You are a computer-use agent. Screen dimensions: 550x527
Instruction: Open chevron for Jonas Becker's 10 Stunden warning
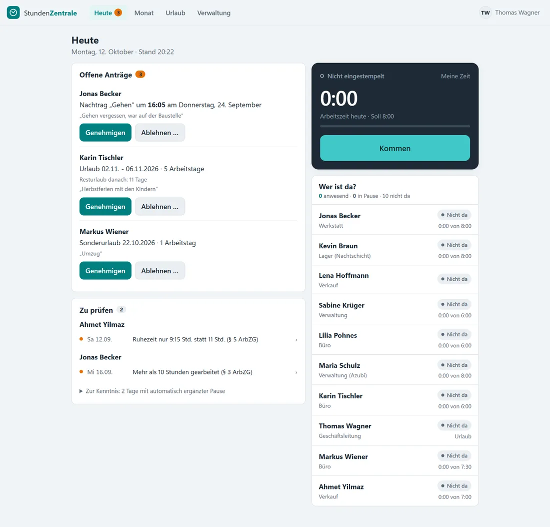point(296,372)
